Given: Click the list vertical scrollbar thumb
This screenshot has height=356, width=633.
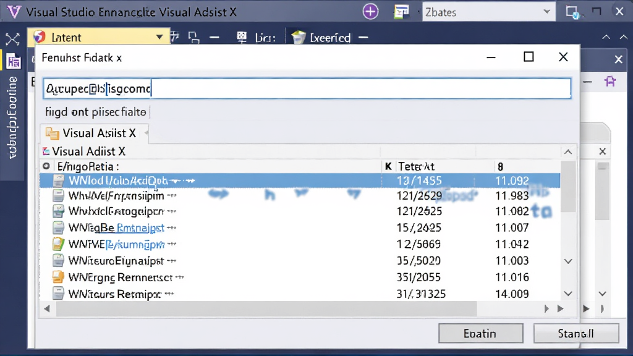Looking at the screenshot, I should pos(569,187).
